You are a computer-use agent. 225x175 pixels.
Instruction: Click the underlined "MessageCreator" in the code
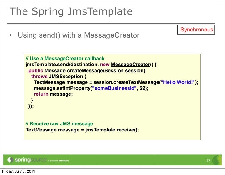130,65
